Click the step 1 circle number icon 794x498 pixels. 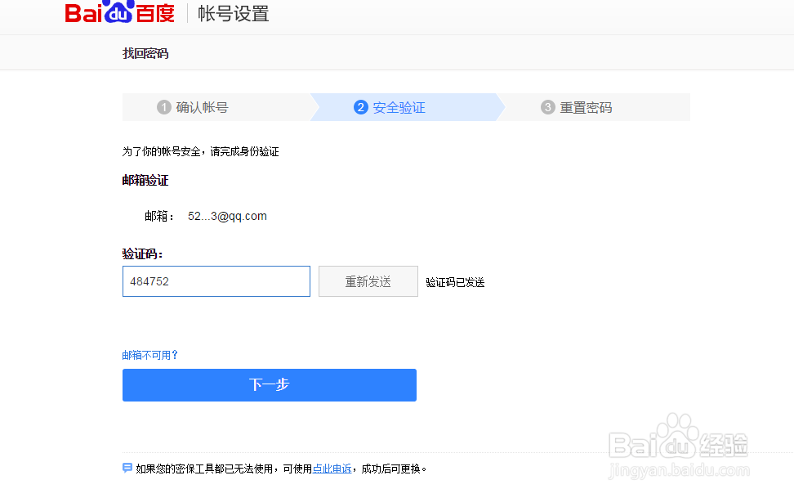point(163,107)
